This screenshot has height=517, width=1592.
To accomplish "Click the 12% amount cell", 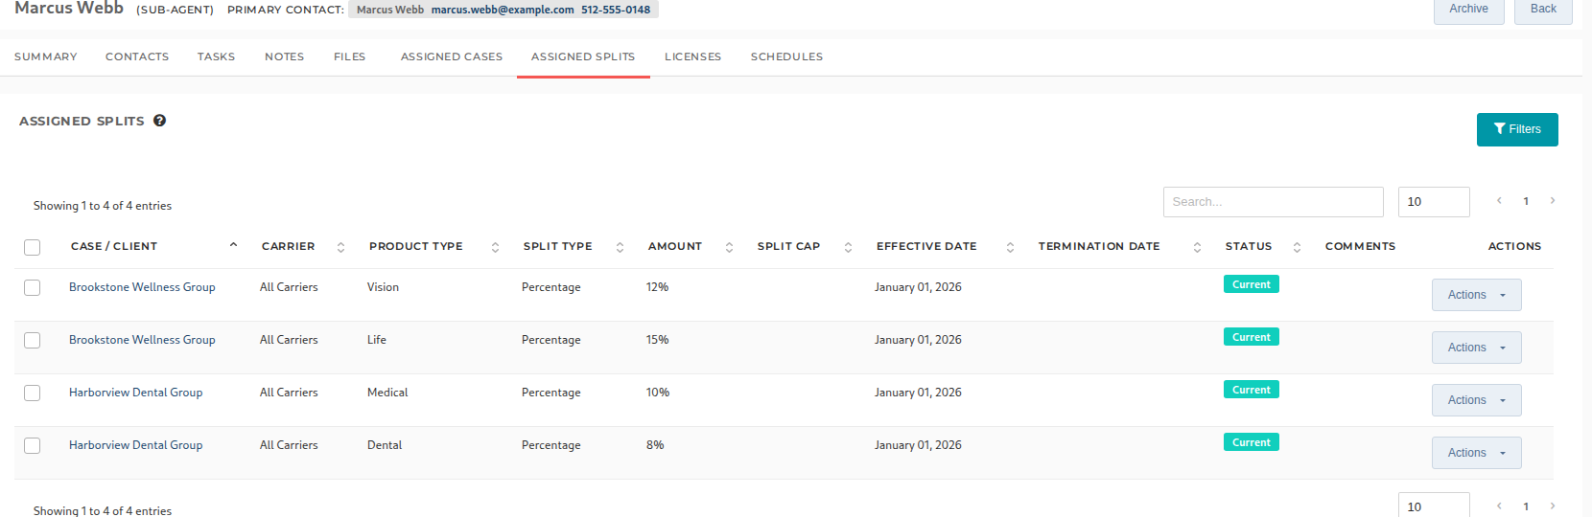I will coord(657,287).
